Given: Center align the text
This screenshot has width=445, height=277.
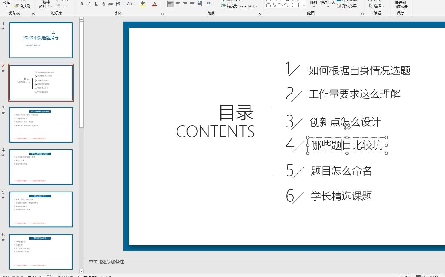Looking at the screenshot, I should 178,4.
